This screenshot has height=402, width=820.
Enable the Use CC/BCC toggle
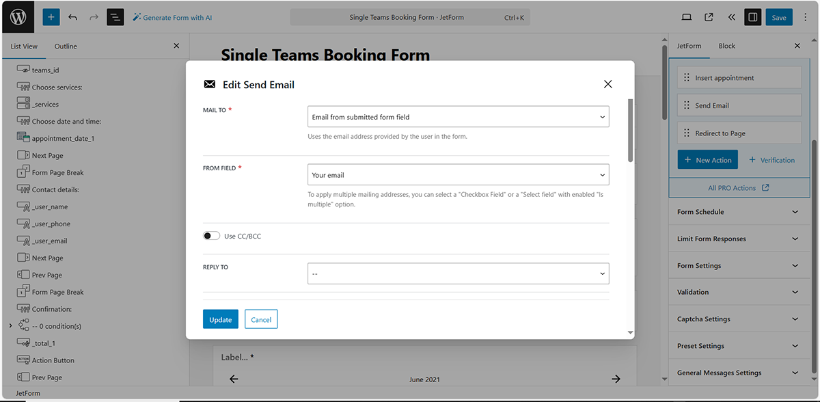[x=212, y=236]
